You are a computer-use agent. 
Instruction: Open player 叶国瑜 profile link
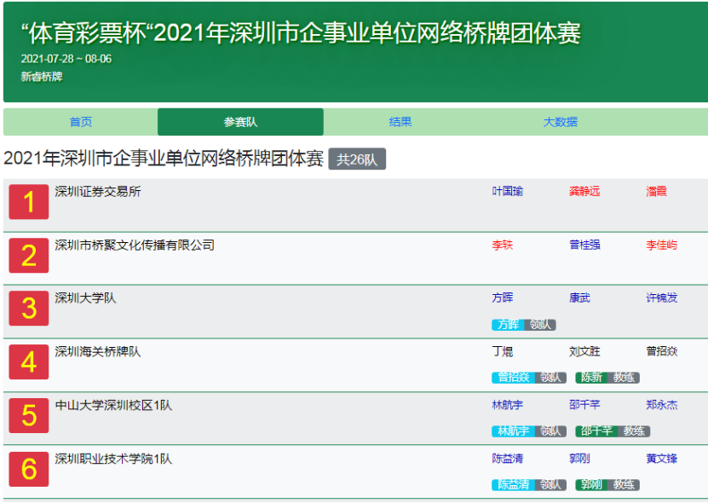pos(508,191)
